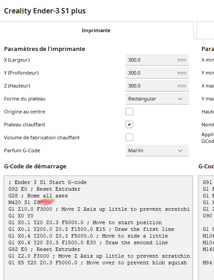
Task: Click the 'G28 ; Home all axes' line
Action: click(x=38, y=196)
